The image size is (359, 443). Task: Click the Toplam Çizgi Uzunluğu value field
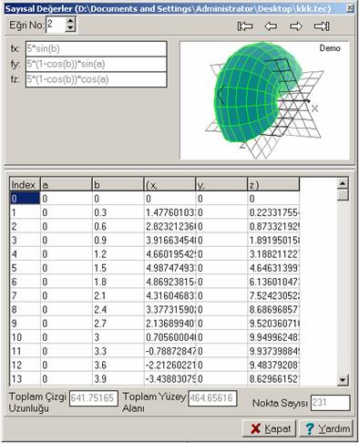94,398
